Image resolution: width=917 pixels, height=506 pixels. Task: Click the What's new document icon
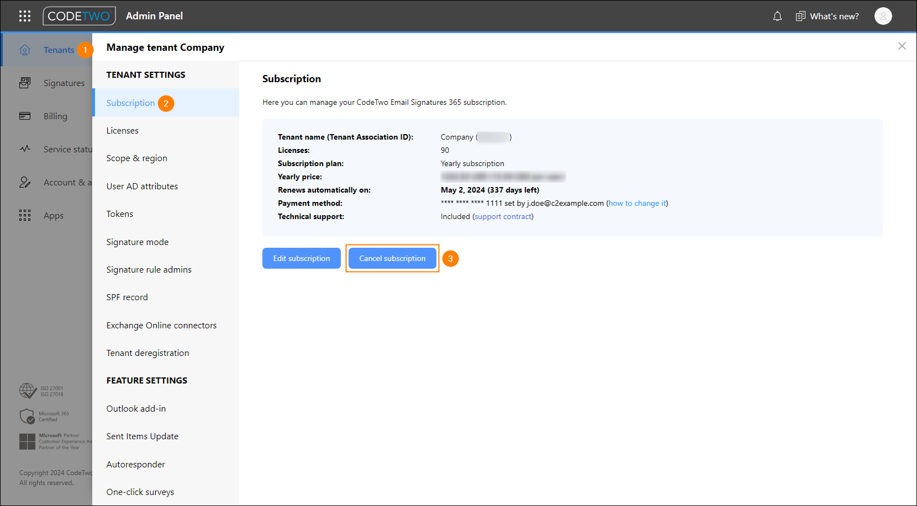[x=800, y=16]
